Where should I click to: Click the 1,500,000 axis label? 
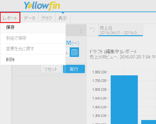[99, 98]
